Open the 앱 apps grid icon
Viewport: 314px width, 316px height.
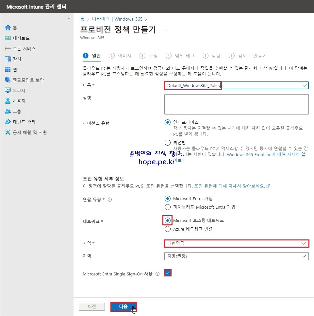click(8, 70)
